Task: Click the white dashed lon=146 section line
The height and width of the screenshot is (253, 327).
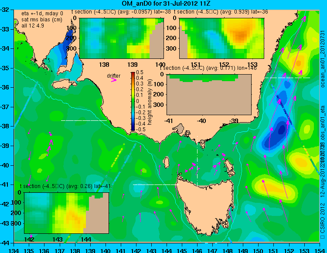Action: tap(197, 161)
